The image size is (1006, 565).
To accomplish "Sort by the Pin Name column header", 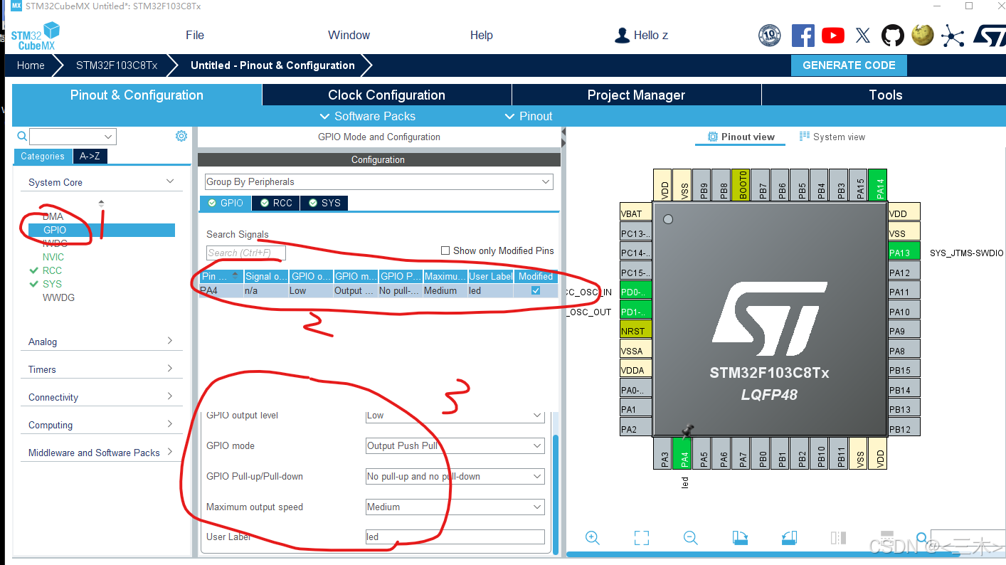I will pos(221,276).
